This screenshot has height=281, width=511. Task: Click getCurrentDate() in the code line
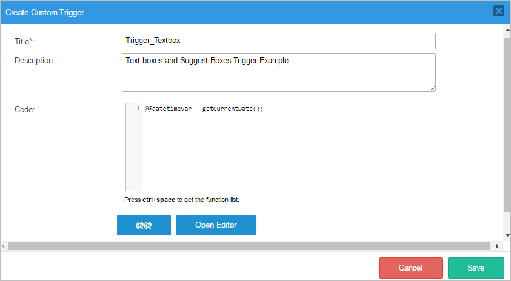(x=233, y=109)
